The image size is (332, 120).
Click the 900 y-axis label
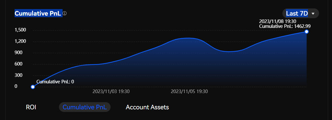point(18,53)
